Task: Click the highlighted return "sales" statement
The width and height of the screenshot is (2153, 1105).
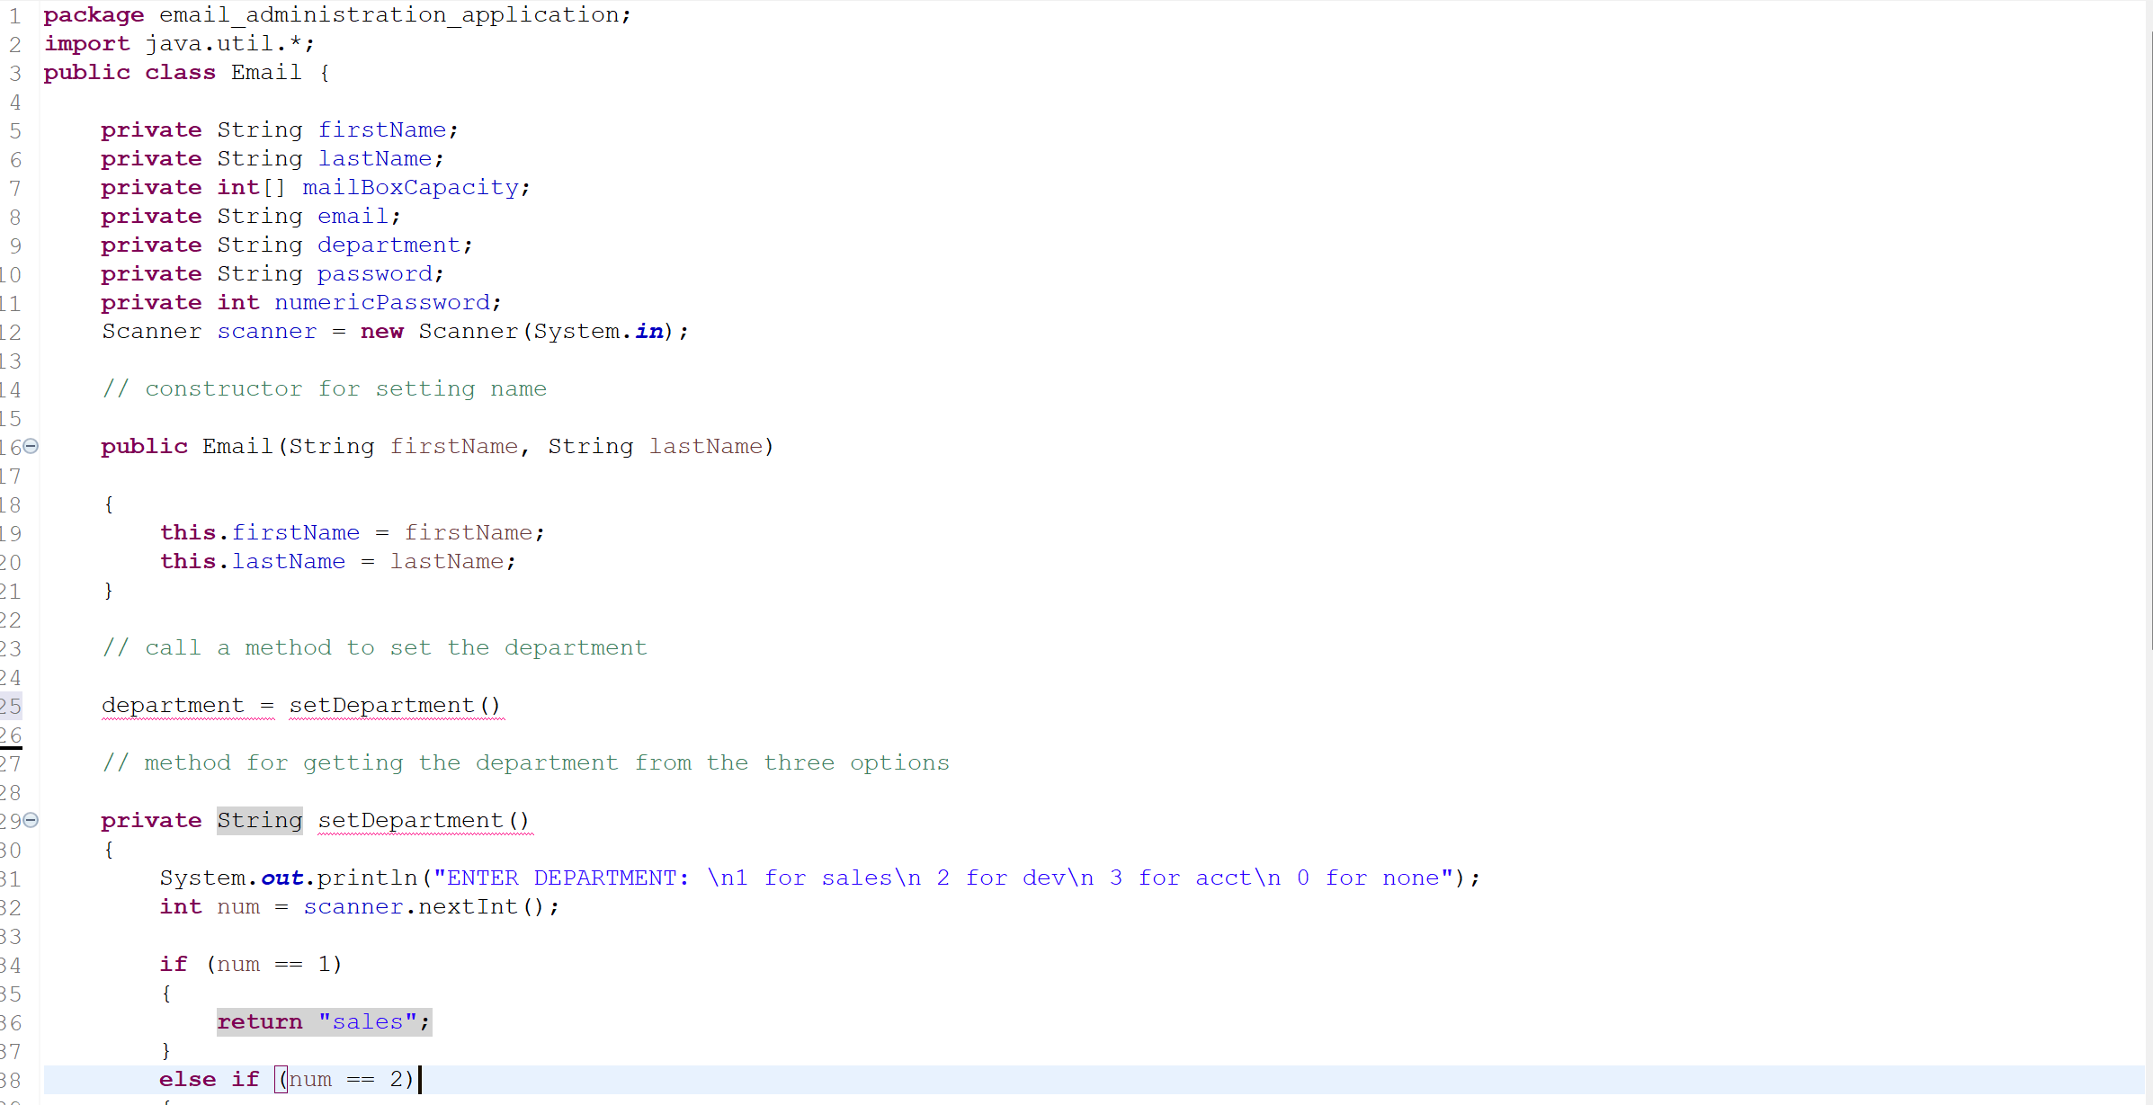Action: [323, 1021]
